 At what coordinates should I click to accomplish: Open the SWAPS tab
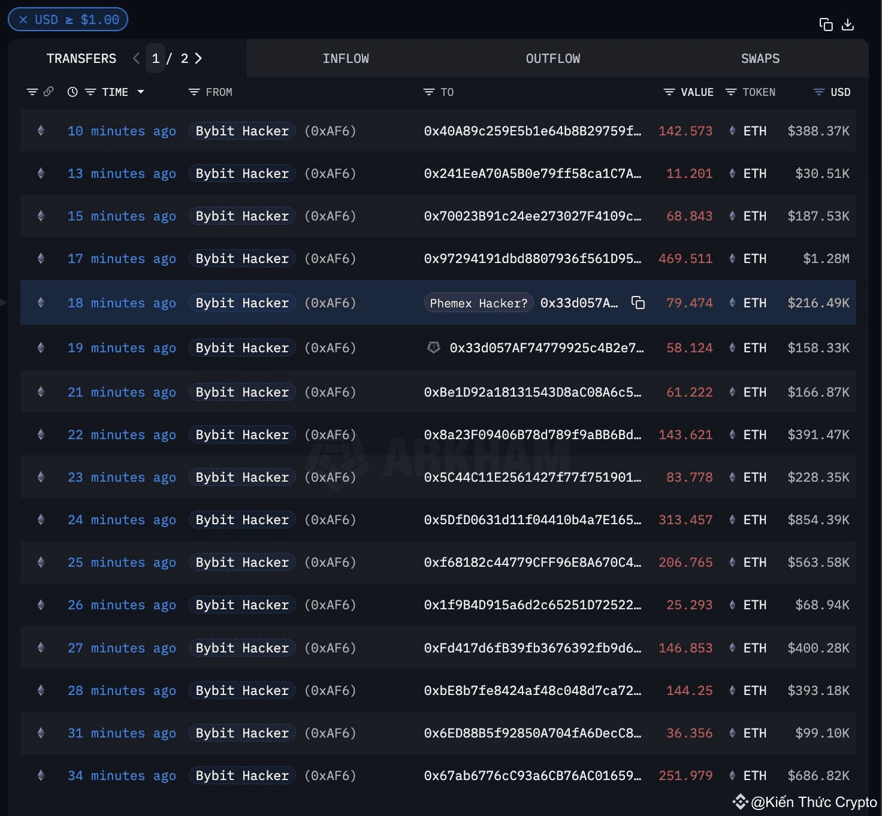pyautogui.click(x=760, y=59)
